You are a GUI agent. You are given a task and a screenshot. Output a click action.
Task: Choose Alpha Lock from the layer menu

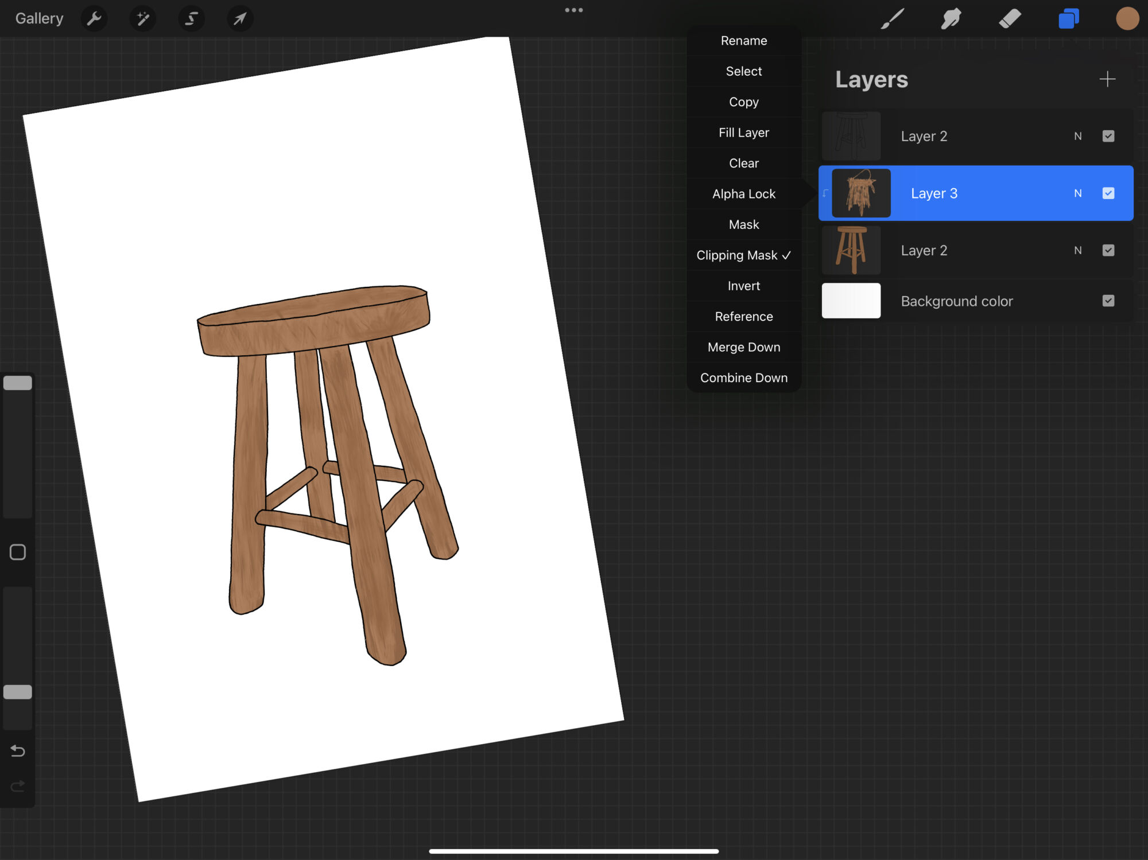(x=743, y=194)
